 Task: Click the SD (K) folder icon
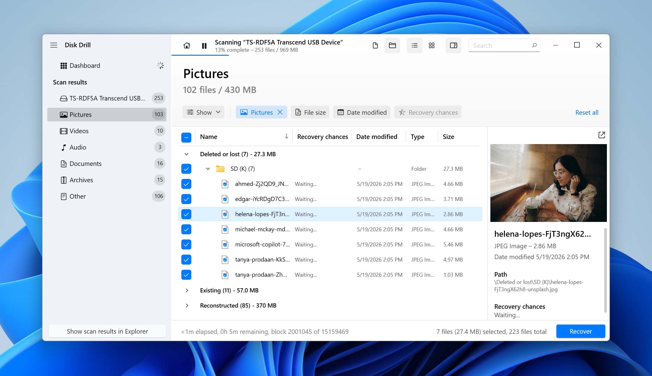coord(220,169)
